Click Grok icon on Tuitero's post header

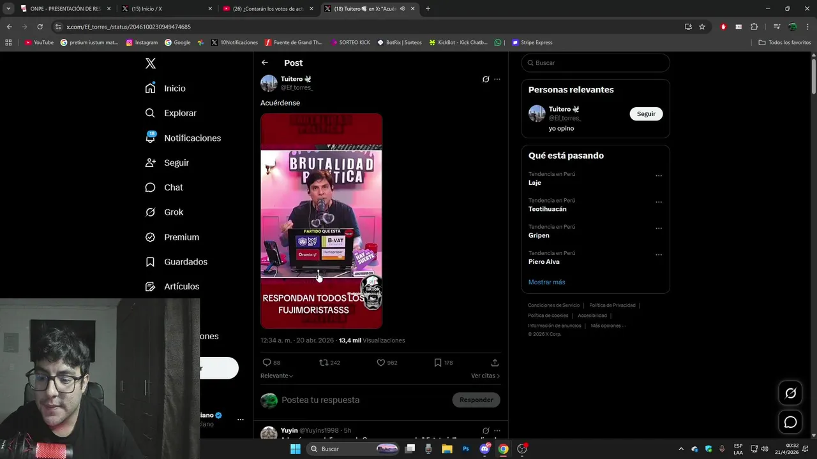[x=486, y=79]
